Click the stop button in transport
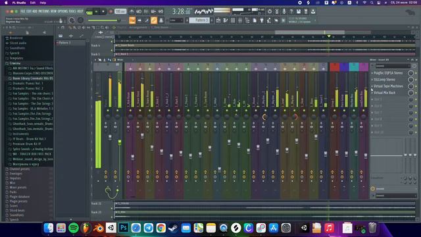The height and width of the screenshot is (237, 421). pos(103,12)
